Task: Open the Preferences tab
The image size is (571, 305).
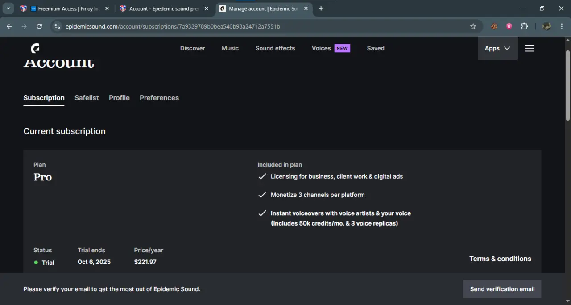Action: (x=159, y=98)
